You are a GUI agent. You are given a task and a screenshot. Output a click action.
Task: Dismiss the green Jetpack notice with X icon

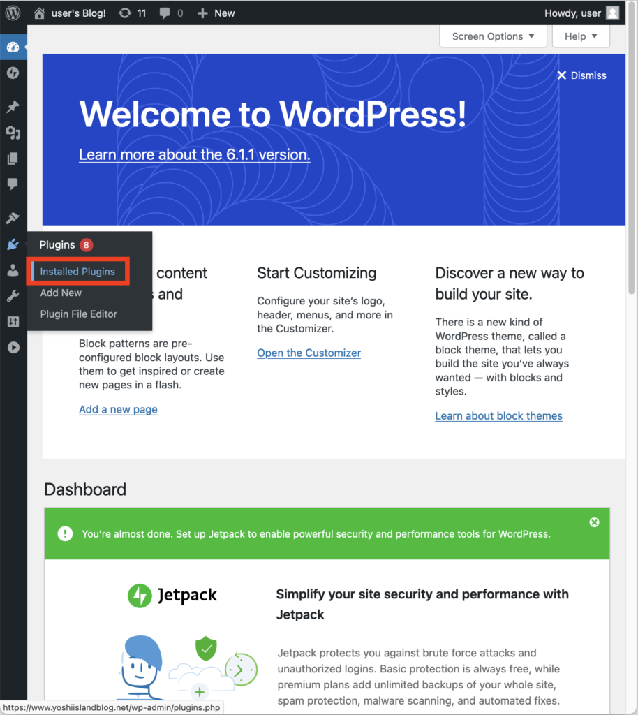click(x=594, y=522)
